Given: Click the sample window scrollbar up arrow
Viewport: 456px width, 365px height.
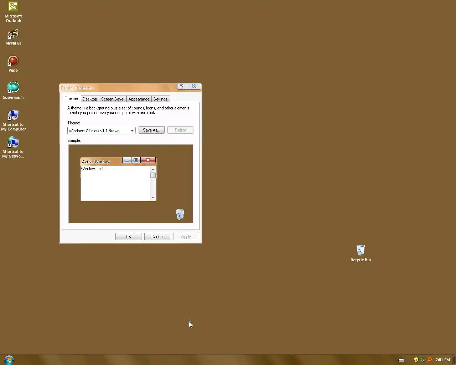Looking at the screenshot, I should [153, 169].
